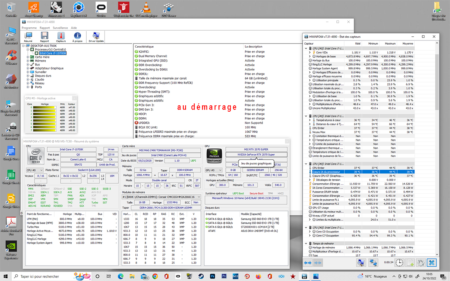Click the magnifier-monitor icon in sensors window
Image resolution: width=450 pixels, height=281 pixels.
tap(361, 263)
